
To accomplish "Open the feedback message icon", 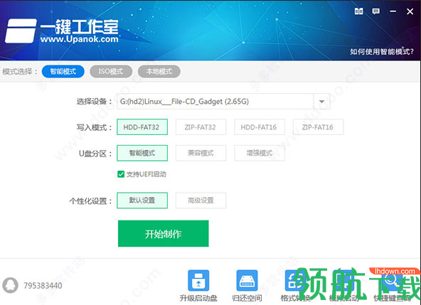I will tap(376, 11).
